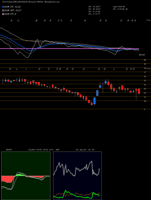Click the 'Pre O: 12.87' open value
The height and width of the screenshot is (200, 151).
click(95, 6)
